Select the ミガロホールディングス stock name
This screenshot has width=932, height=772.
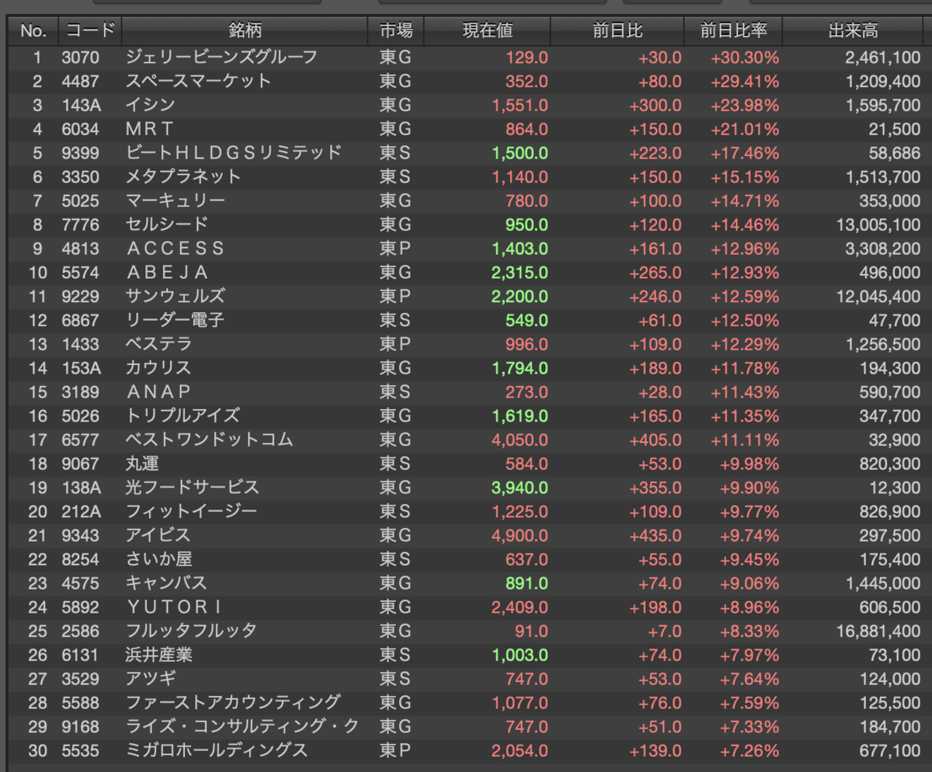point(217,750)
